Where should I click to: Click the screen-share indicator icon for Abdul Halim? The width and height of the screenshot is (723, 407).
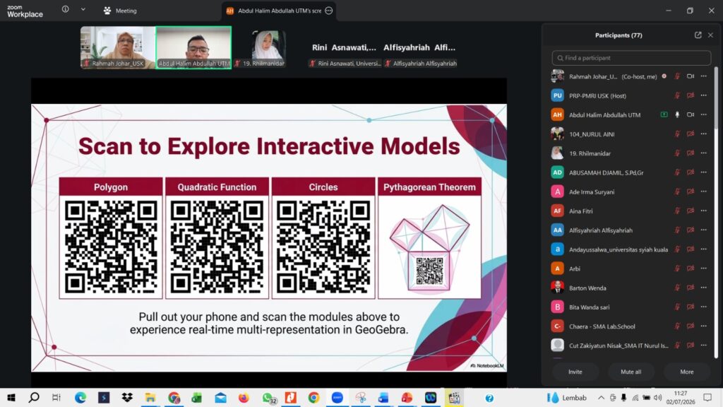[x=664, y=115]
